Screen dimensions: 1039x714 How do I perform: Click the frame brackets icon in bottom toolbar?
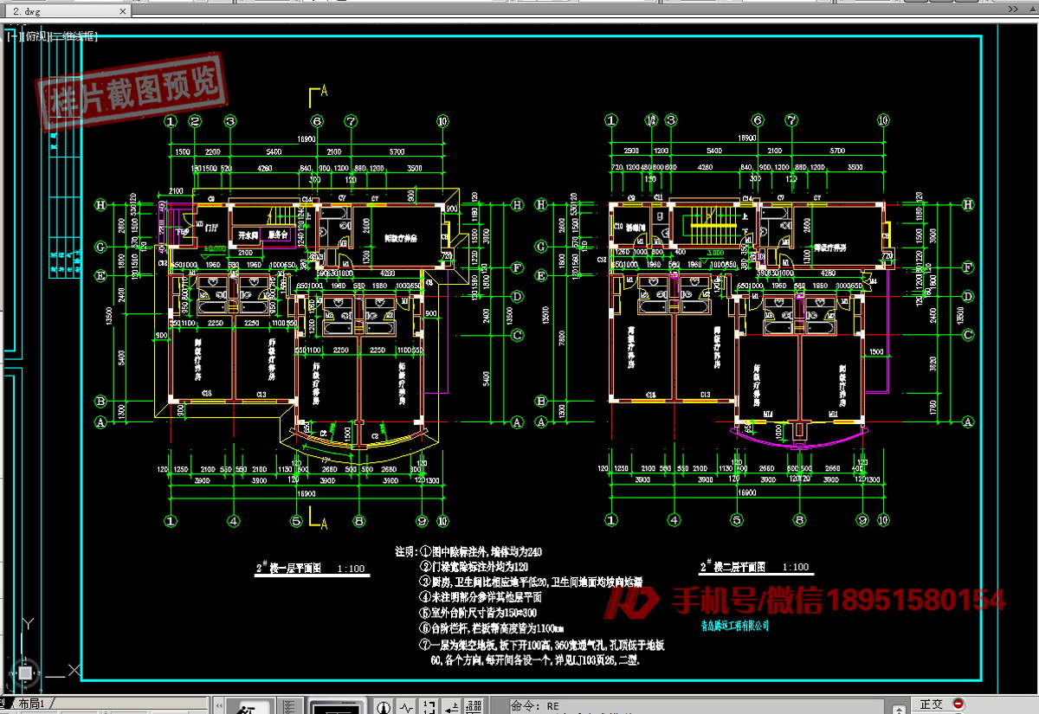pos(428,706)
